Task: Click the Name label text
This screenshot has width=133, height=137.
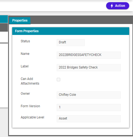Action: [x=25, y=54]
